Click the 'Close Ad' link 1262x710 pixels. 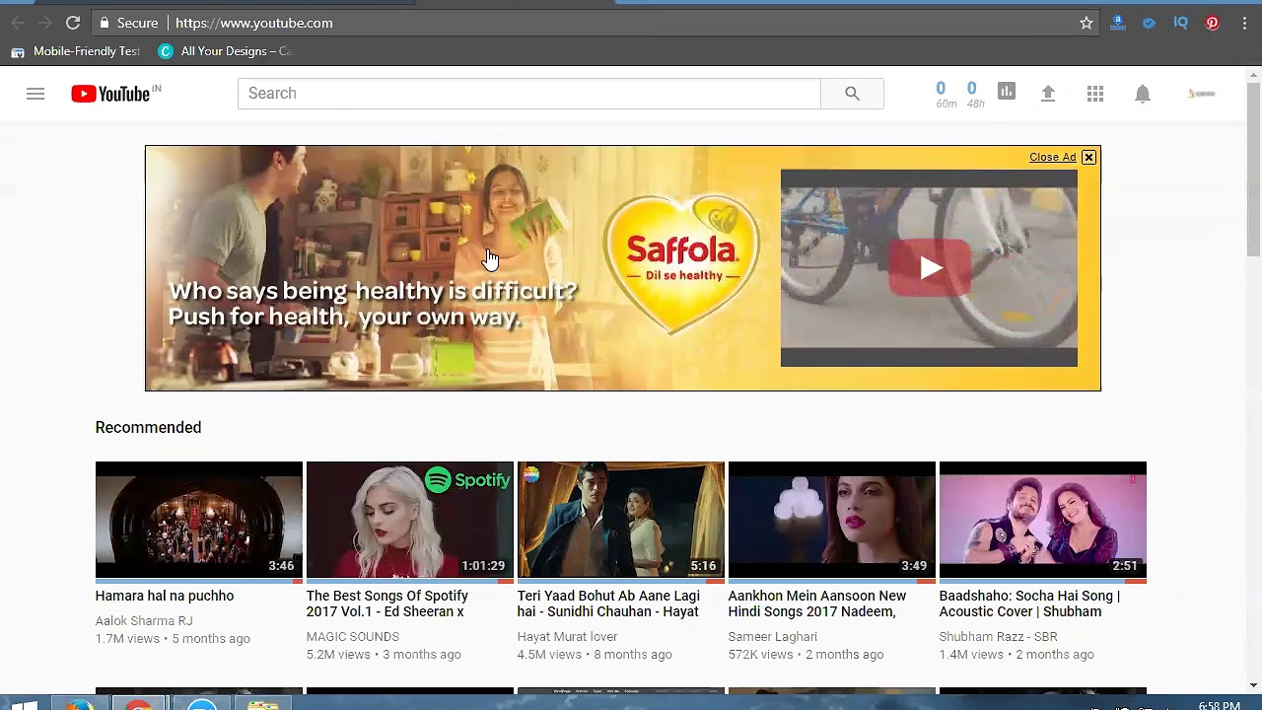pos(1052,158)
